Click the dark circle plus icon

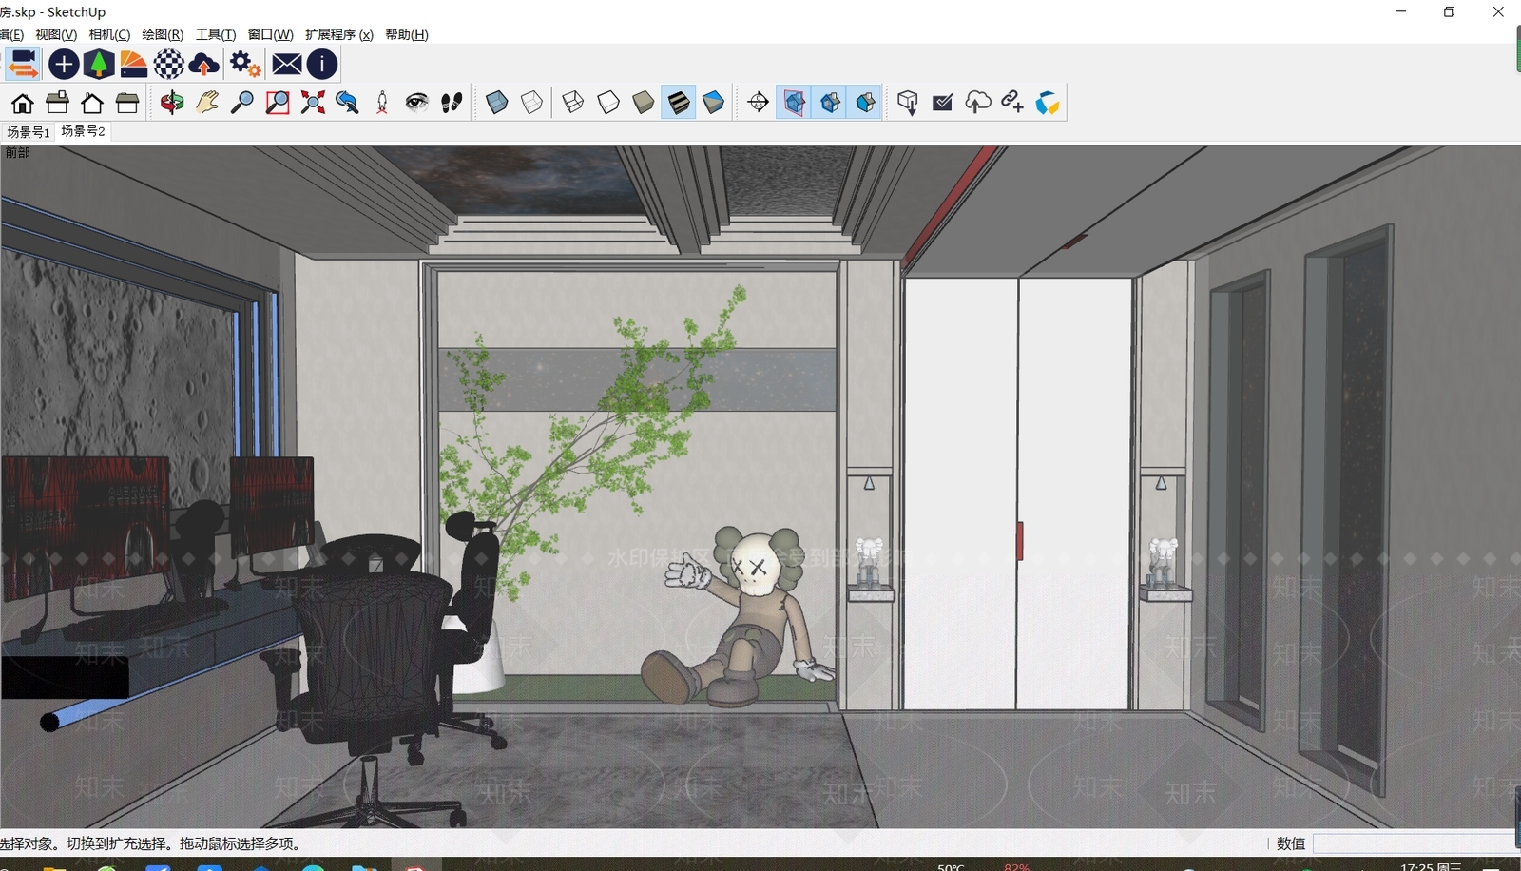[64, 65]
